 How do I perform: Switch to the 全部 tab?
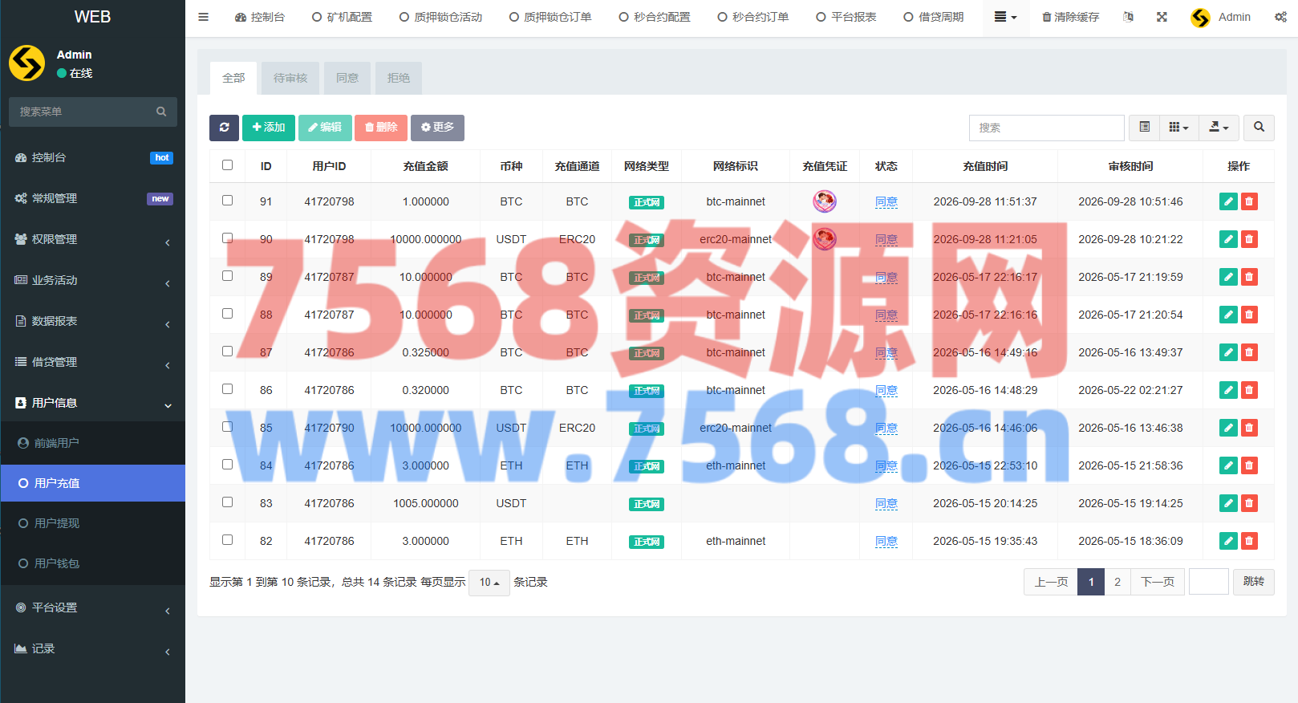click(233, 78)
